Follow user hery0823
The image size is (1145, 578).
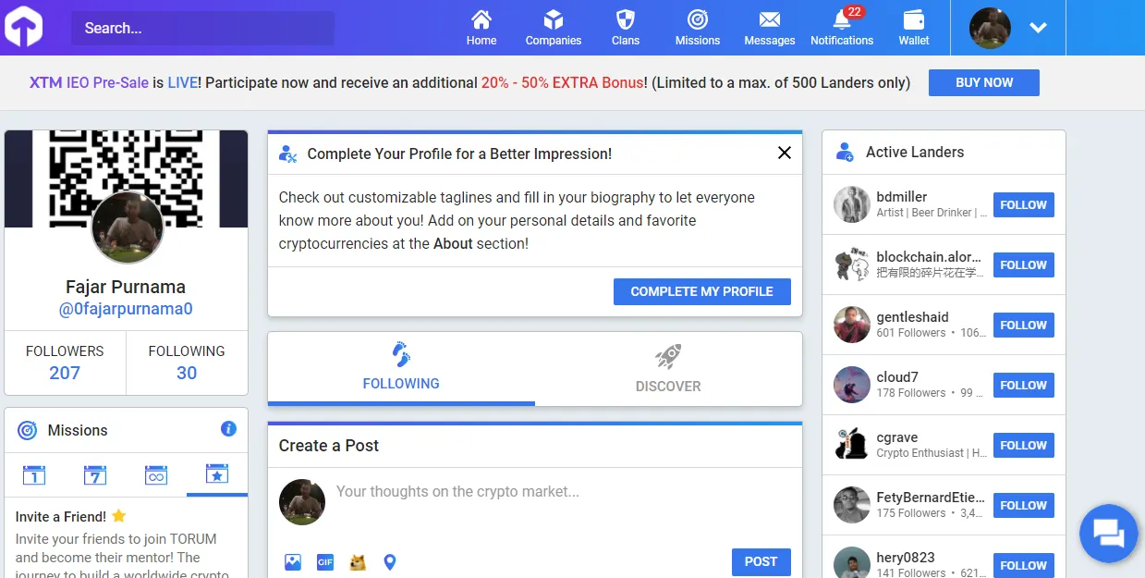pos(1023,564)
